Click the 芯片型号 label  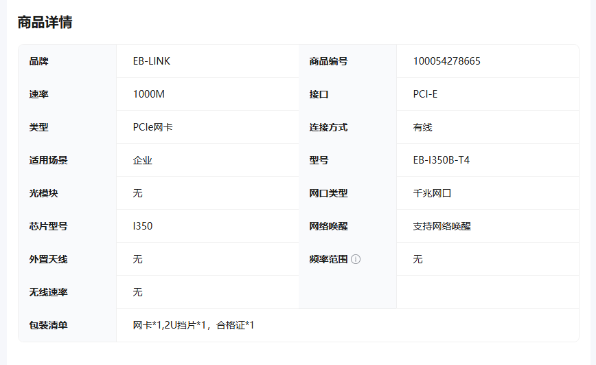(x=48, y=226)
